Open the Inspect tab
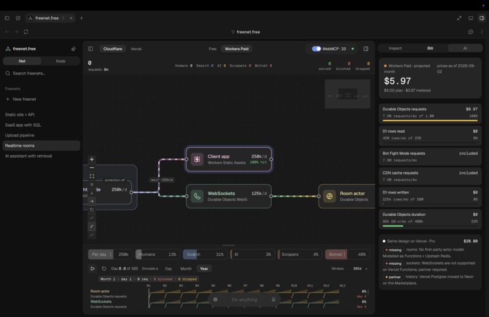The image size is (489, 317). [x=395, y=48]
